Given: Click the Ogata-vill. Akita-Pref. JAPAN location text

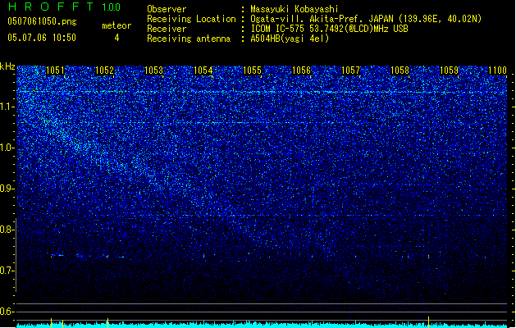Looking at the screenshot, I should coord(366,19).
